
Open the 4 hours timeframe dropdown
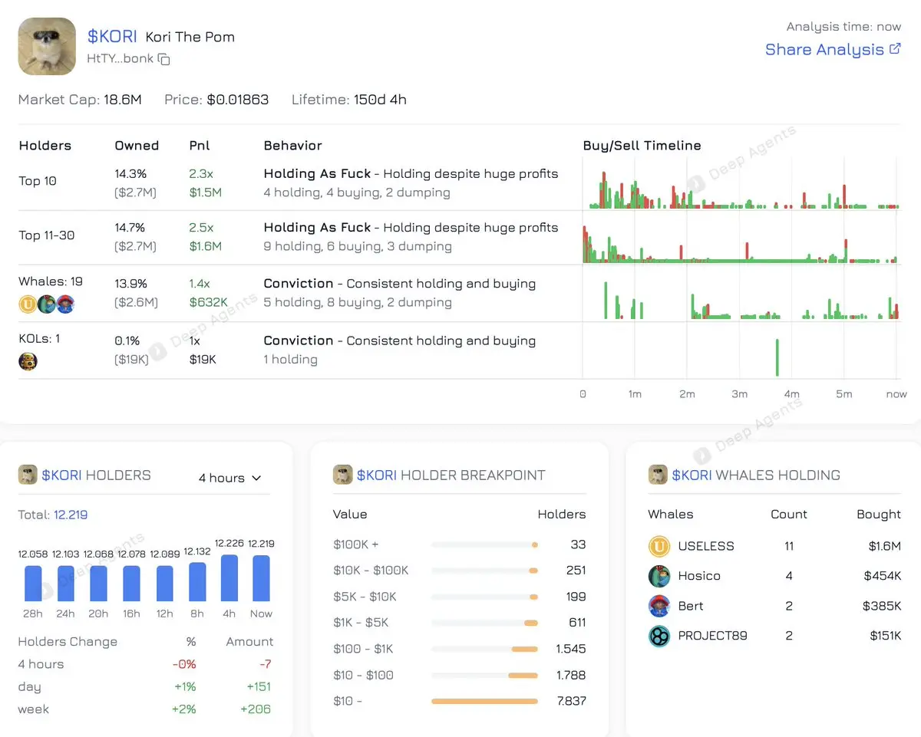pos(229,478)
